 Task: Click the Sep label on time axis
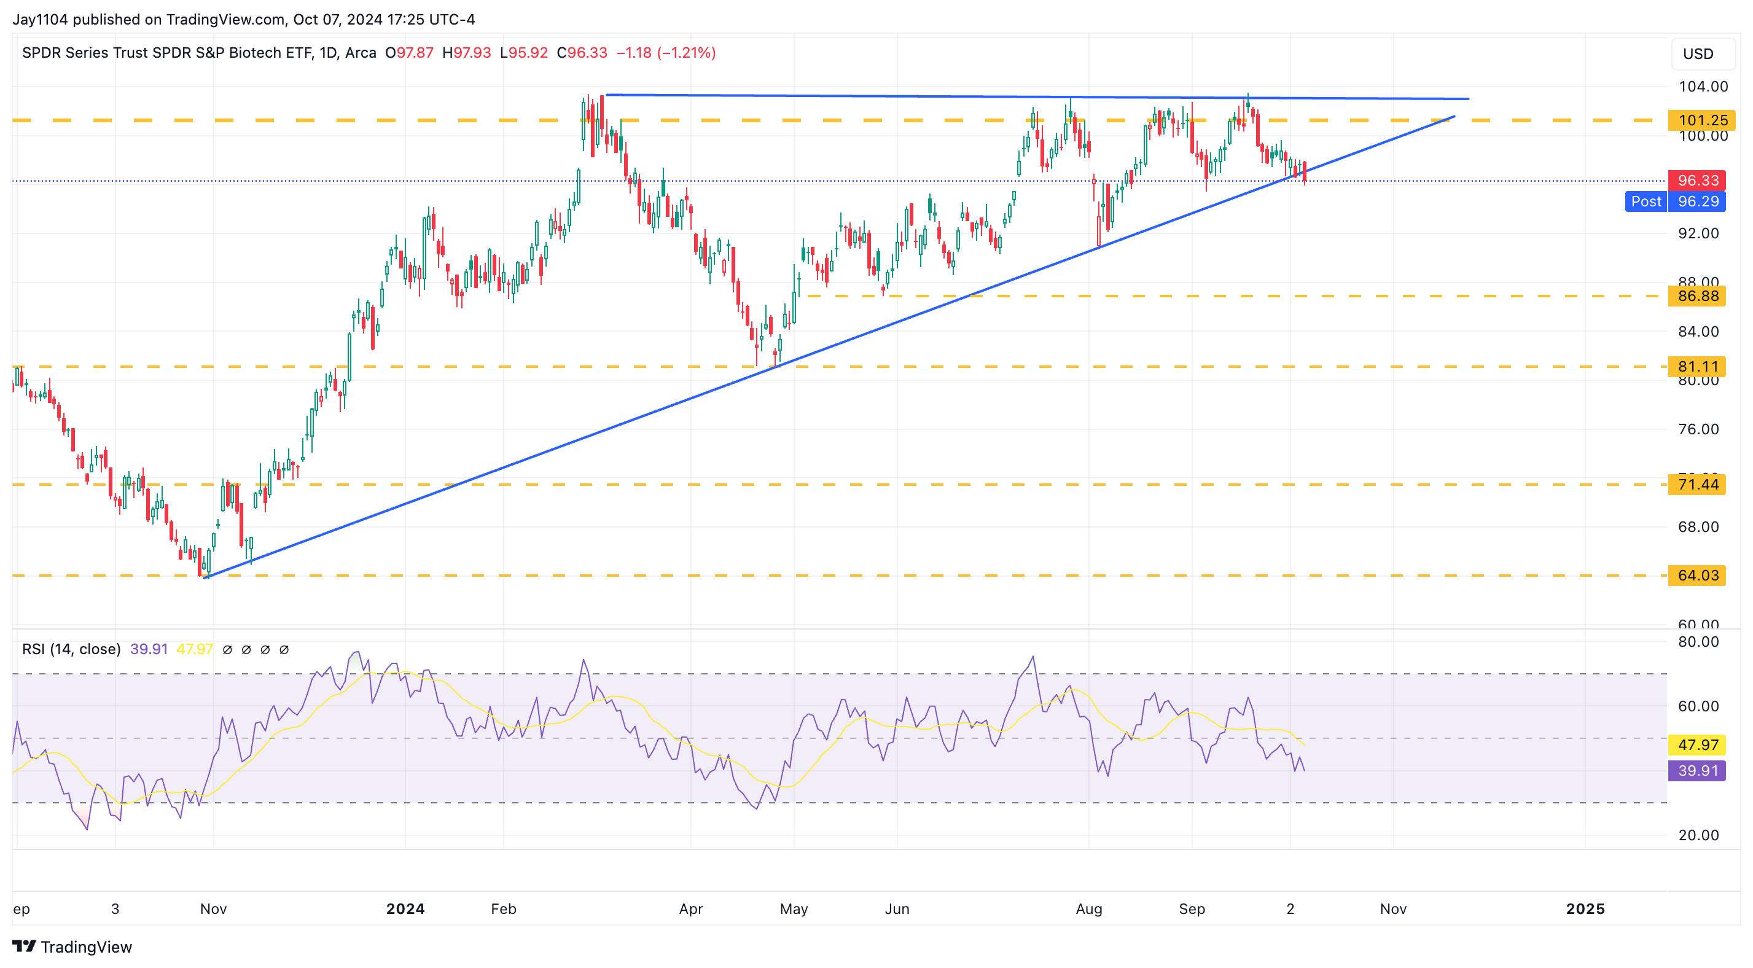click(x=1192, y=909)
